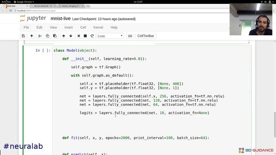Paste cells below icon
276x155 pixels.
(55, 36)
